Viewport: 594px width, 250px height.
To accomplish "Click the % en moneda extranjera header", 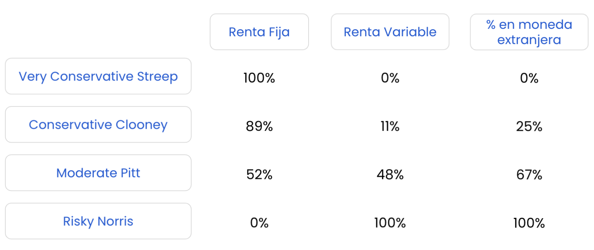I will click(x=529, y=32).
